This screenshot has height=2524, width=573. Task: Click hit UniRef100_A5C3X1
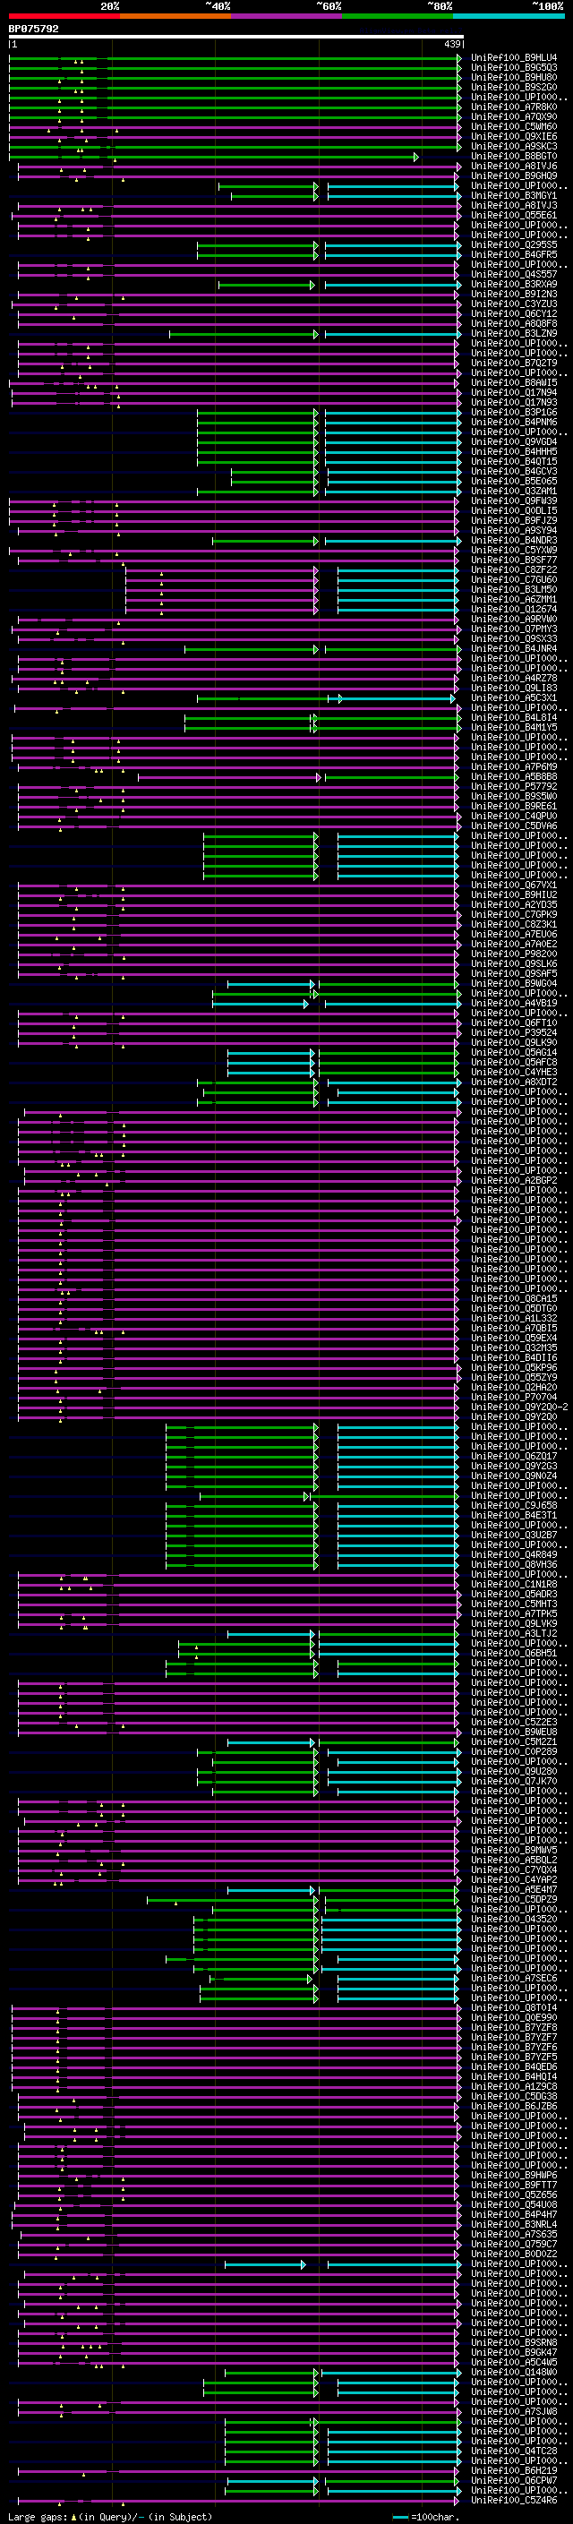(x=513, y=698)
